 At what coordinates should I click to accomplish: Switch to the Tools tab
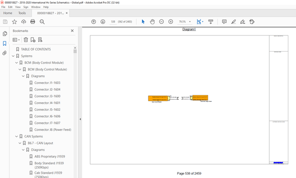click(x=22, y=13)
